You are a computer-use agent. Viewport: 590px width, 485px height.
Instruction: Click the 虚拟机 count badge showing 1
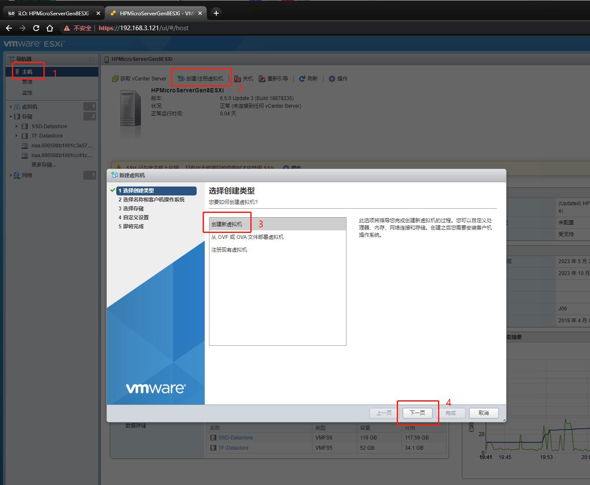(x=90, y=106)
